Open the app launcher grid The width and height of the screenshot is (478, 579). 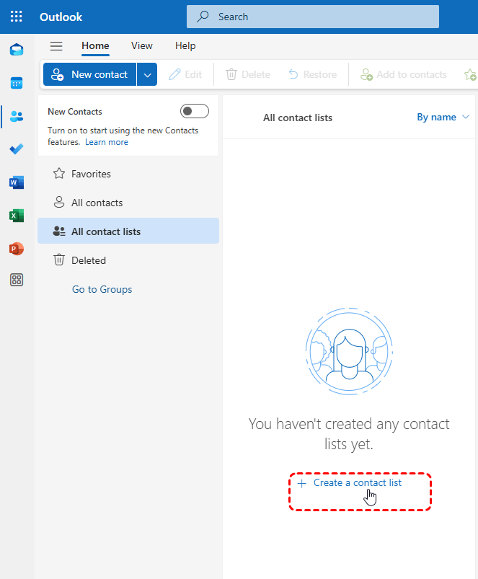coord(17,17)
